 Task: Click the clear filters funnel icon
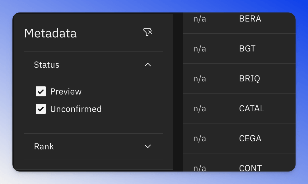point(148,32)
